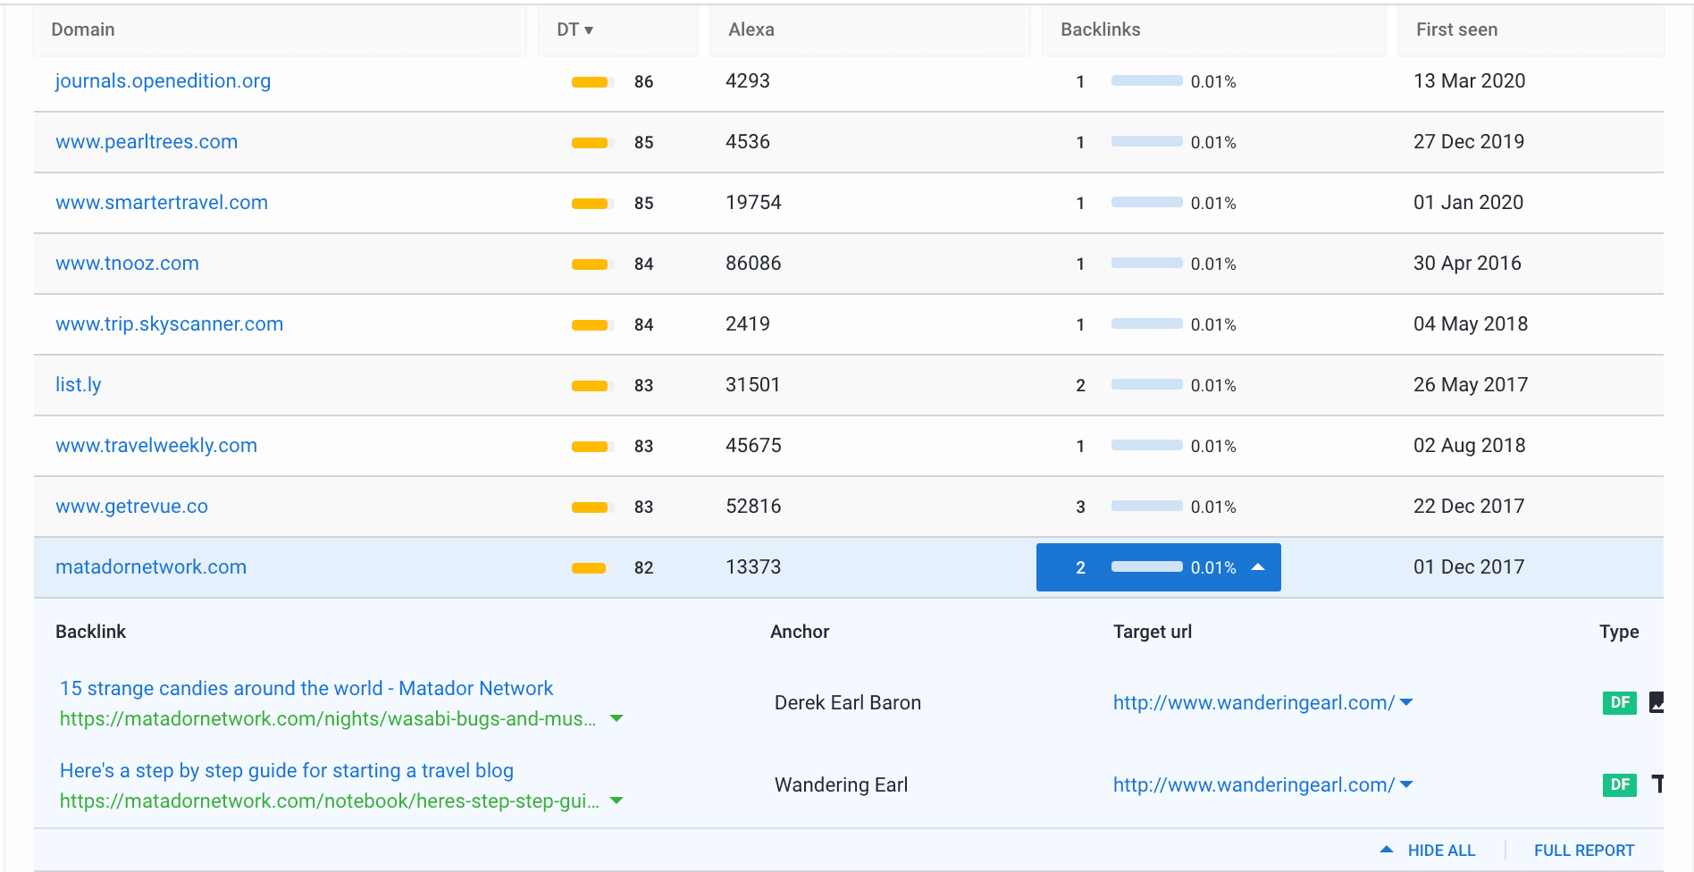Click backlinks bar in list.ly row
Screen dimensions: 1694x872
point(1147,385)
